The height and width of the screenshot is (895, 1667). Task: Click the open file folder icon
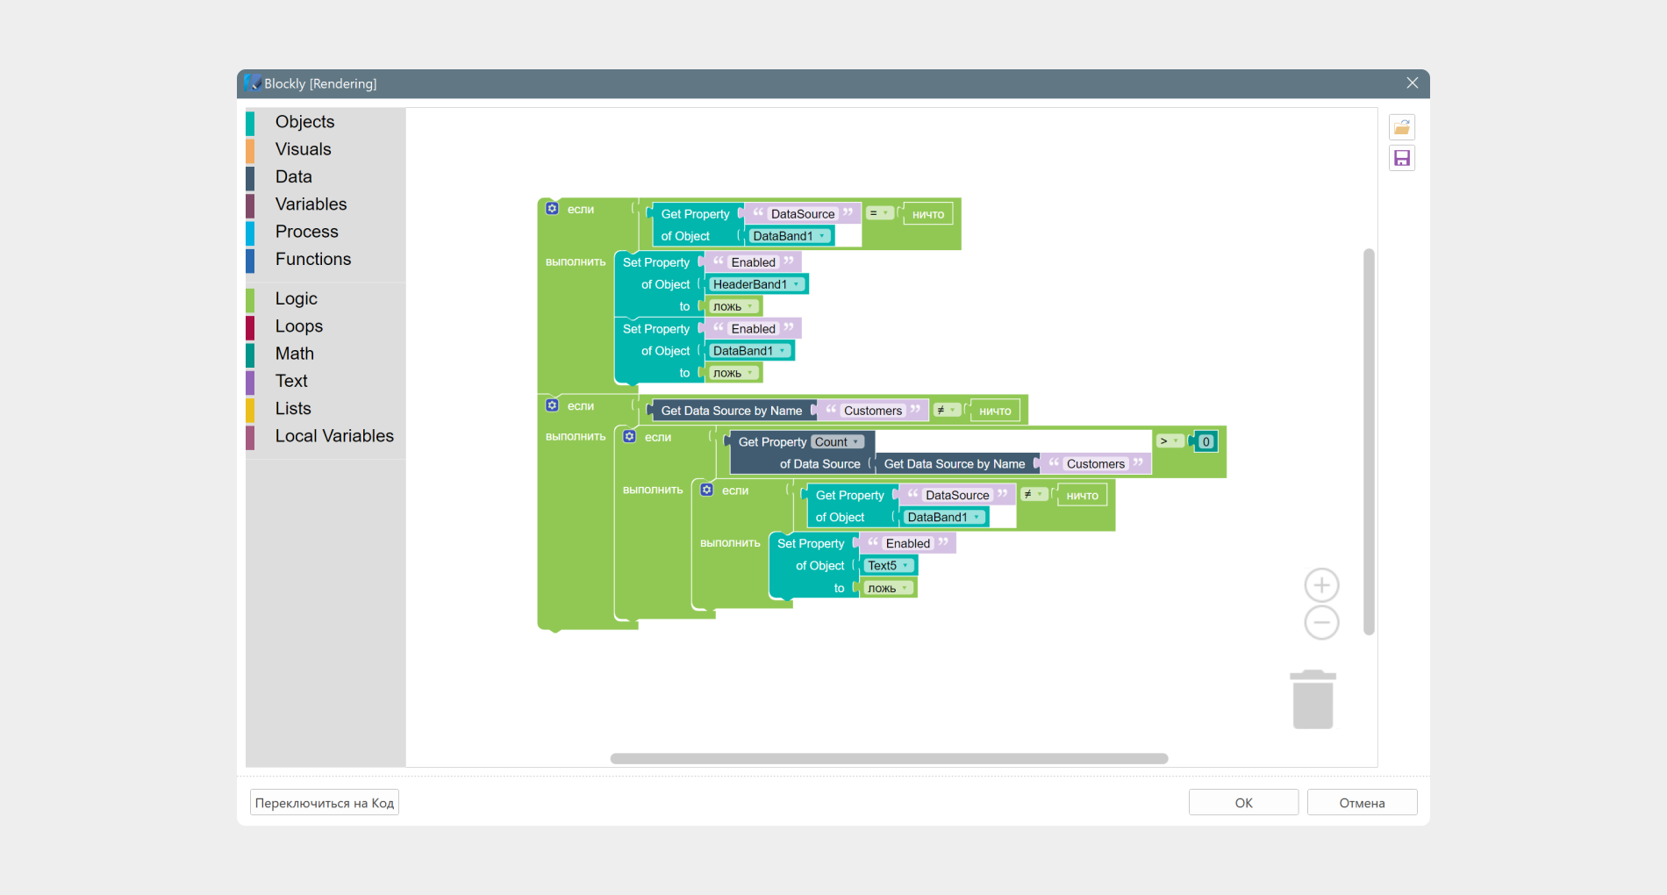(x=1401, y=128)
